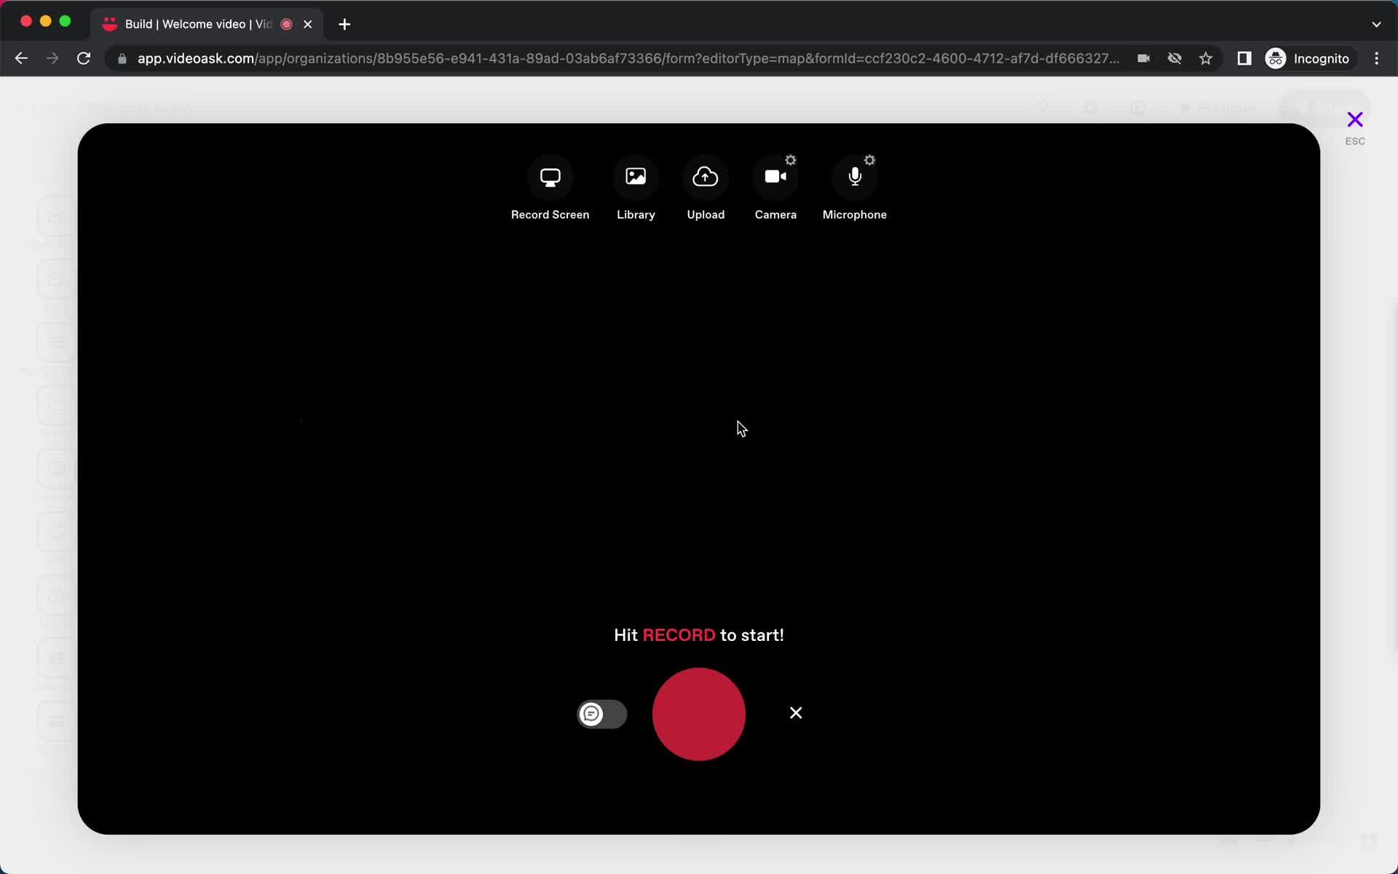Select the Upload option

tap(706, 189)
